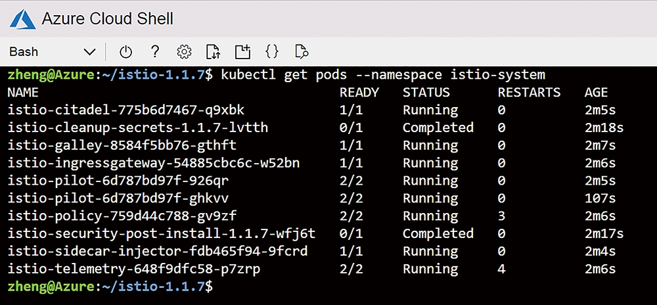657x305 pixels.
Task: Open the editor curly braces icon
Action: click(272, 51)
